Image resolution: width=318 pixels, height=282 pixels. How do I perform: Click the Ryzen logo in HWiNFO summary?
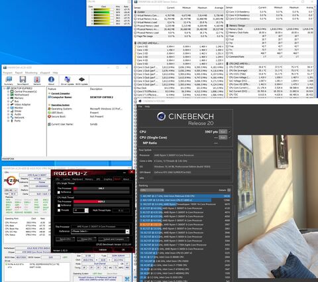click(x=11, y=181)
